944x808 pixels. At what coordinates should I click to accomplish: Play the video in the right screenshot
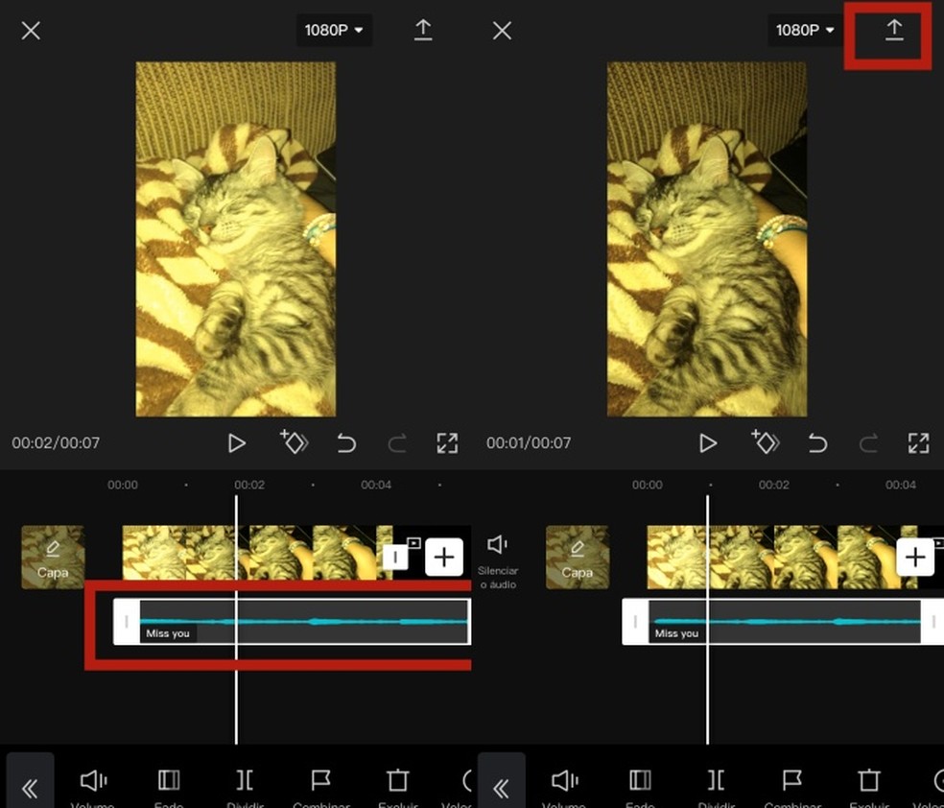pos(708,443)
